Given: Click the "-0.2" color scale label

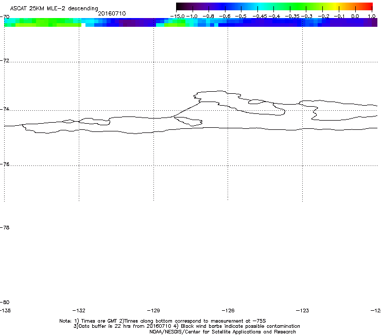Looking at the screenshot, I should click(x=324, y=16).
